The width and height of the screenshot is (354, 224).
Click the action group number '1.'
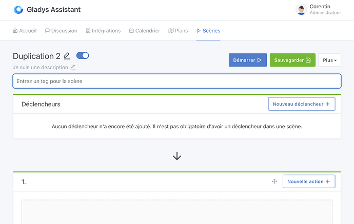[24, 181]
